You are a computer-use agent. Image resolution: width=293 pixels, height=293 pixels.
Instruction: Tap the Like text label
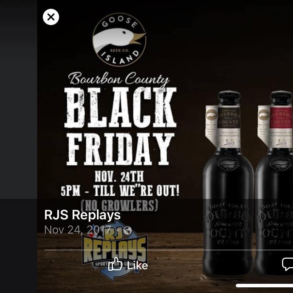[x=137, y=265]
